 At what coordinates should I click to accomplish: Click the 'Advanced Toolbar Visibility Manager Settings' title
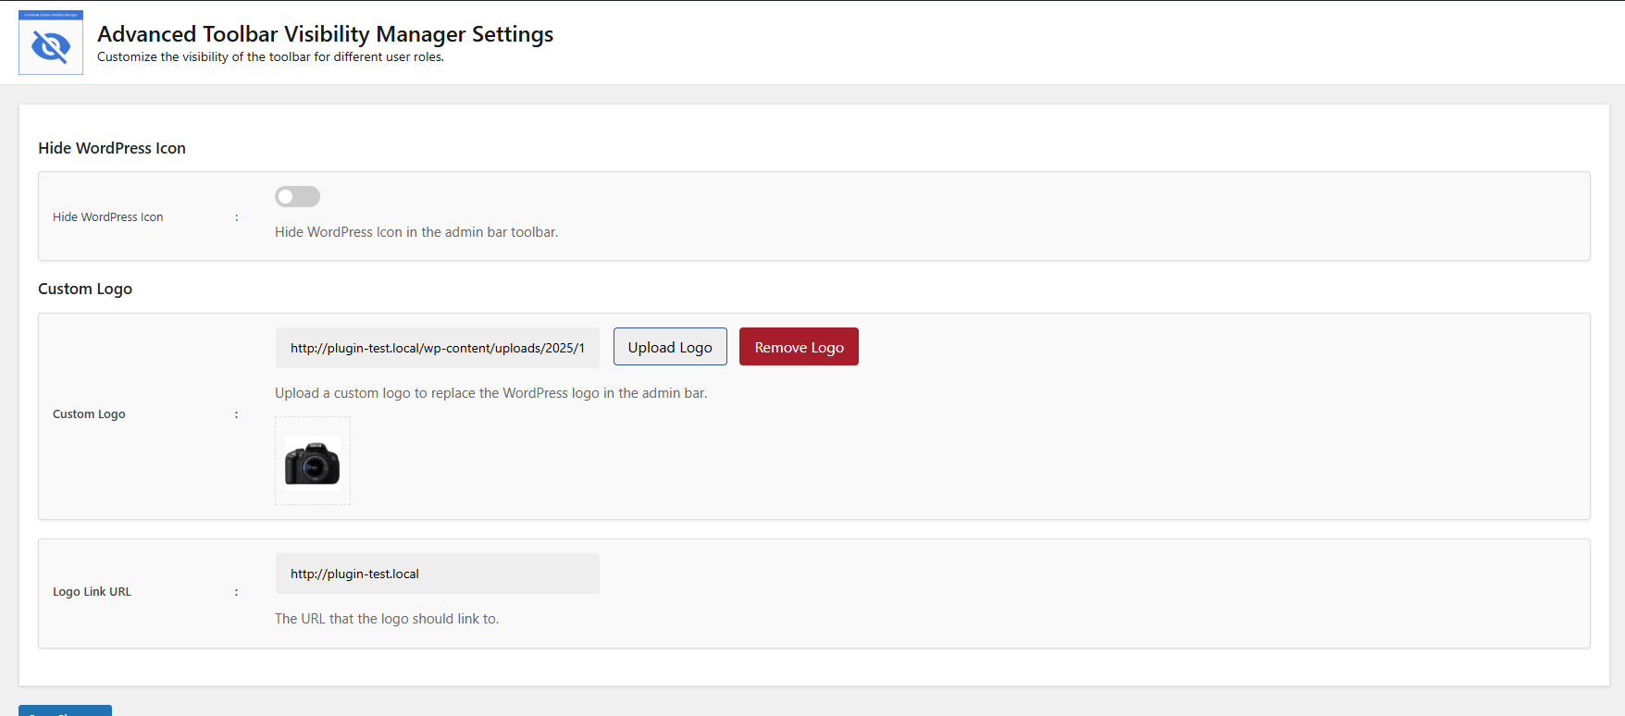pos(326,34)
